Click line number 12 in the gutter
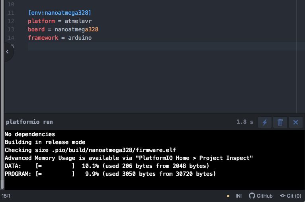This screenshot has height=202, width=305. pyautogui.click(x=11, y=21)
